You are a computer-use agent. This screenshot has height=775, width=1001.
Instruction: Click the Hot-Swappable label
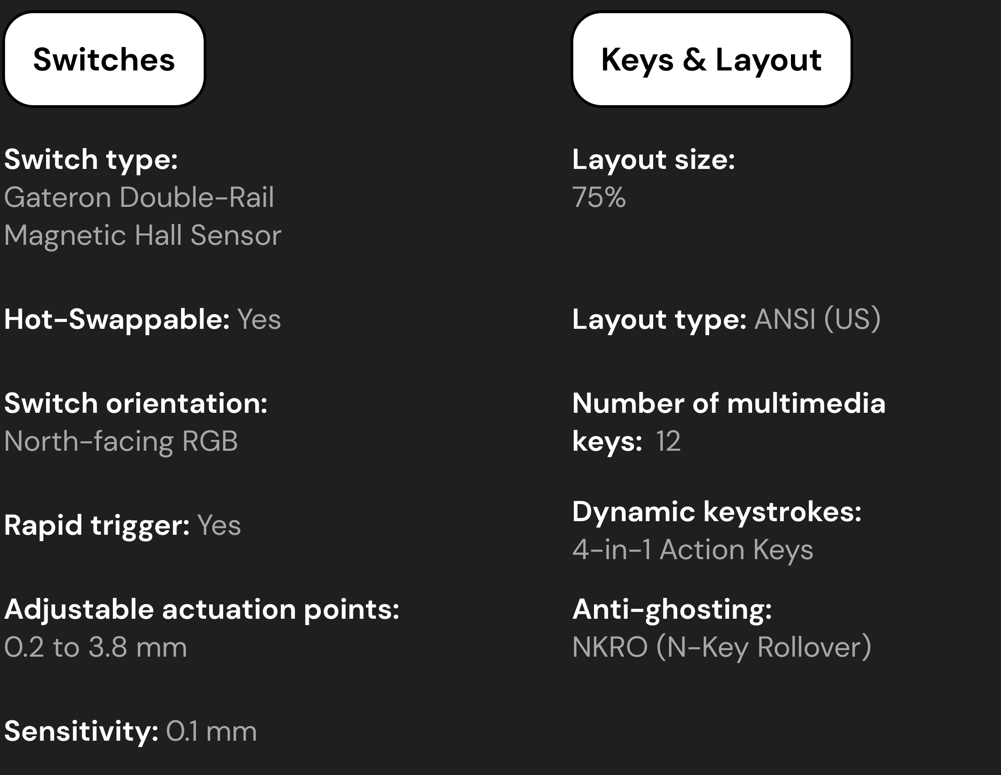(x=117, y=320)
